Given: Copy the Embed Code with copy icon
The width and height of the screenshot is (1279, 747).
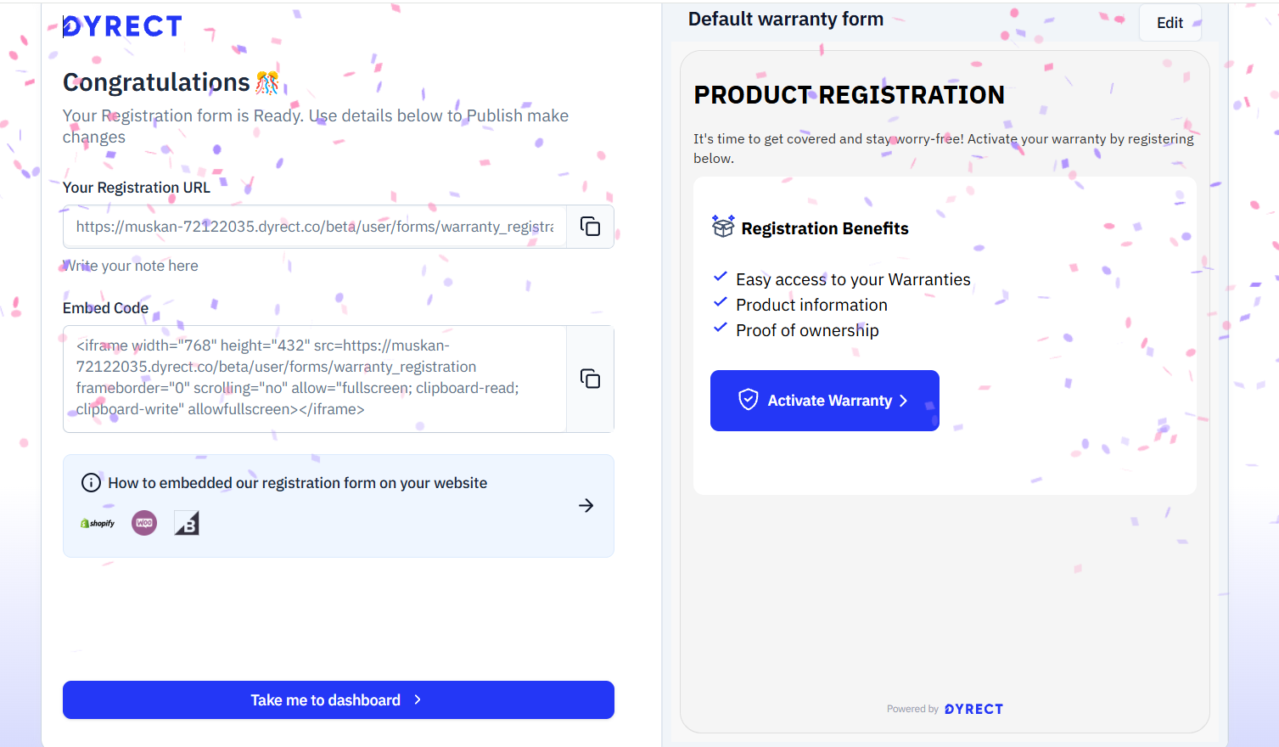Looking at the screenshot, I should tap(590, 379).
